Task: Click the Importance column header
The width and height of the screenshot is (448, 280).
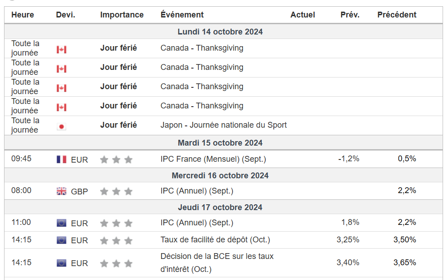Action: (x=122, y=15)
